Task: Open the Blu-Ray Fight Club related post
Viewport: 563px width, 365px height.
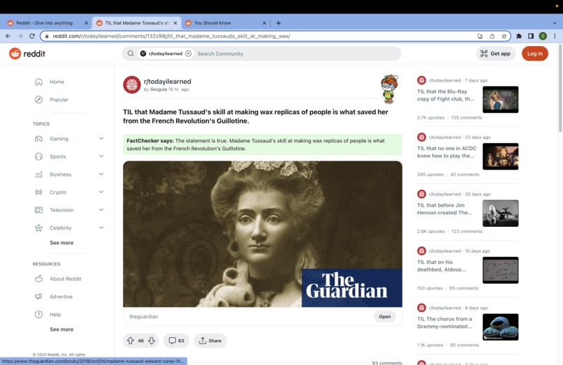Action: [x=446, y=95]
